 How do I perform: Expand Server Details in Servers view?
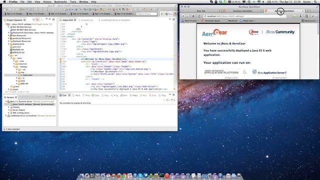pos(9,110)
